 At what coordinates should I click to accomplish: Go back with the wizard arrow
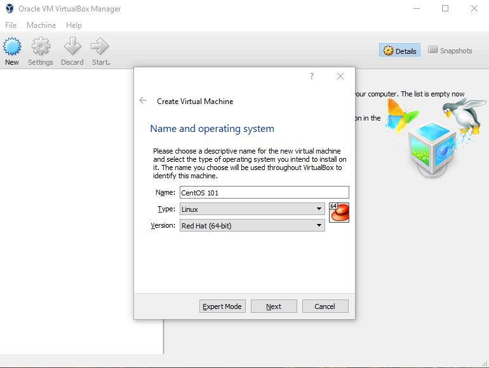[x=143, y=100]
